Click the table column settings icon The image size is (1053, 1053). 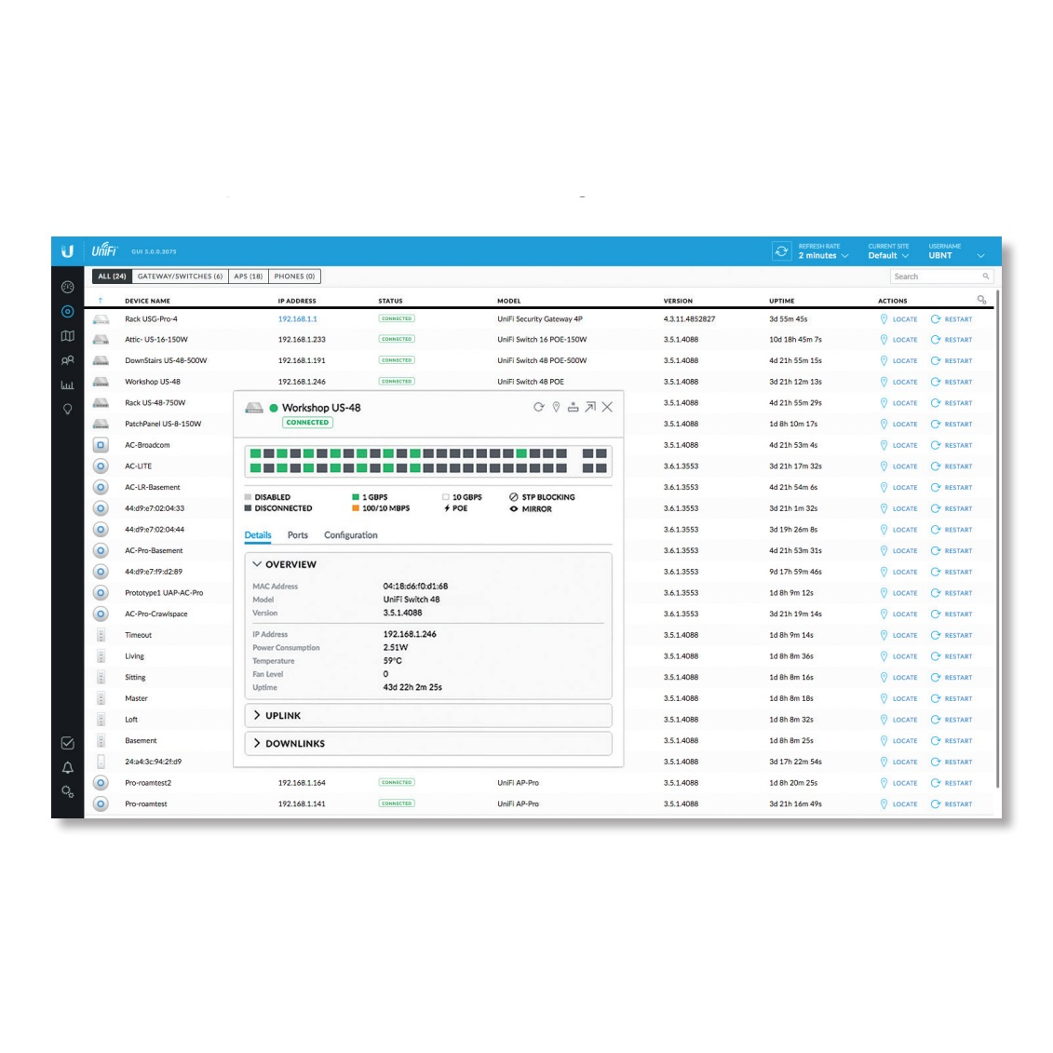point(982,300)
